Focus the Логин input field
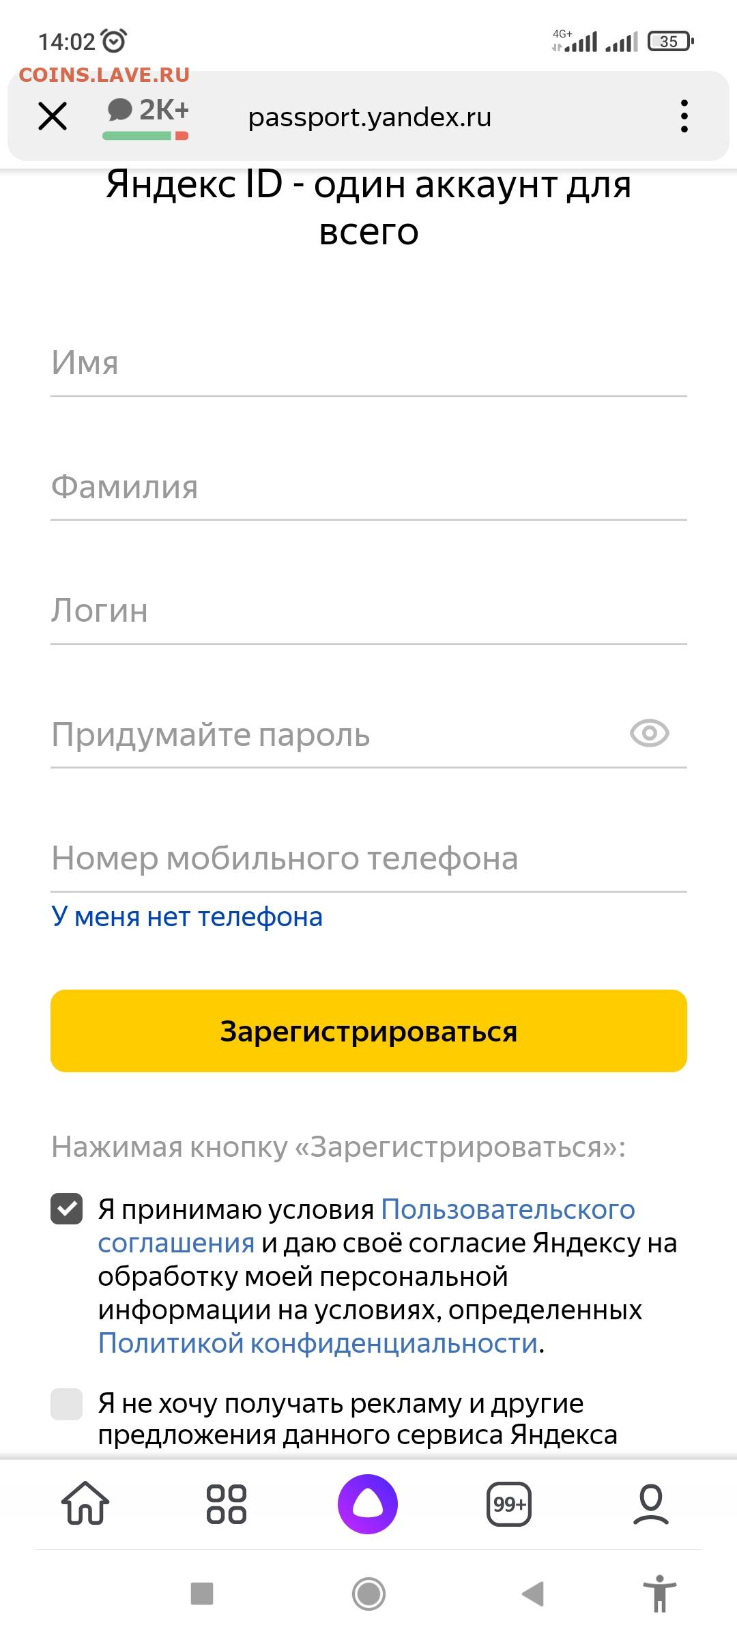 (x=369, y=612)
